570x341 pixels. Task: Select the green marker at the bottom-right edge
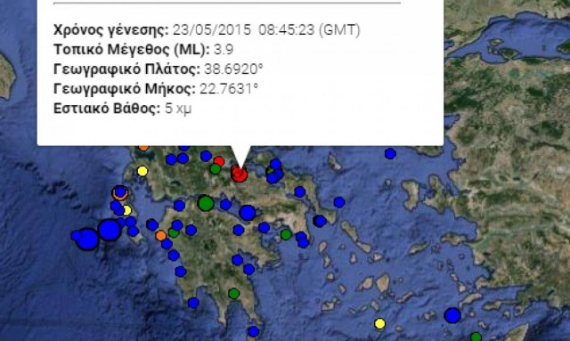pyautogui.click(x=476, y=337)
